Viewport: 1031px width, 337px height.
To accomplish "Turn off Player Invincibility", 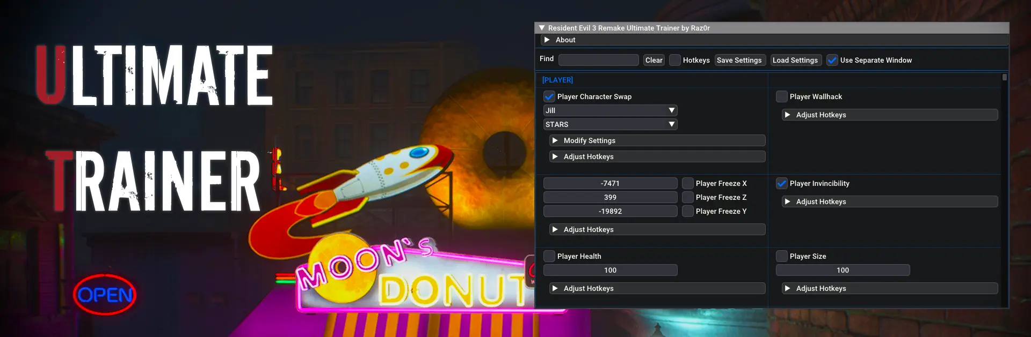I will [782, 183].
